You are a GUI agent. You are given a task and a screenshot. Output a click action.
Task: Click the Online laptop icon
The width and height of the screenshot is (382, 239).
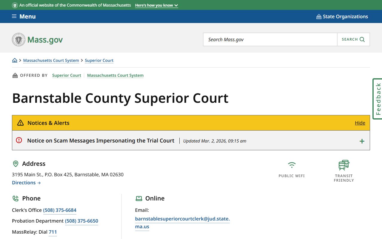click(139, 198)
